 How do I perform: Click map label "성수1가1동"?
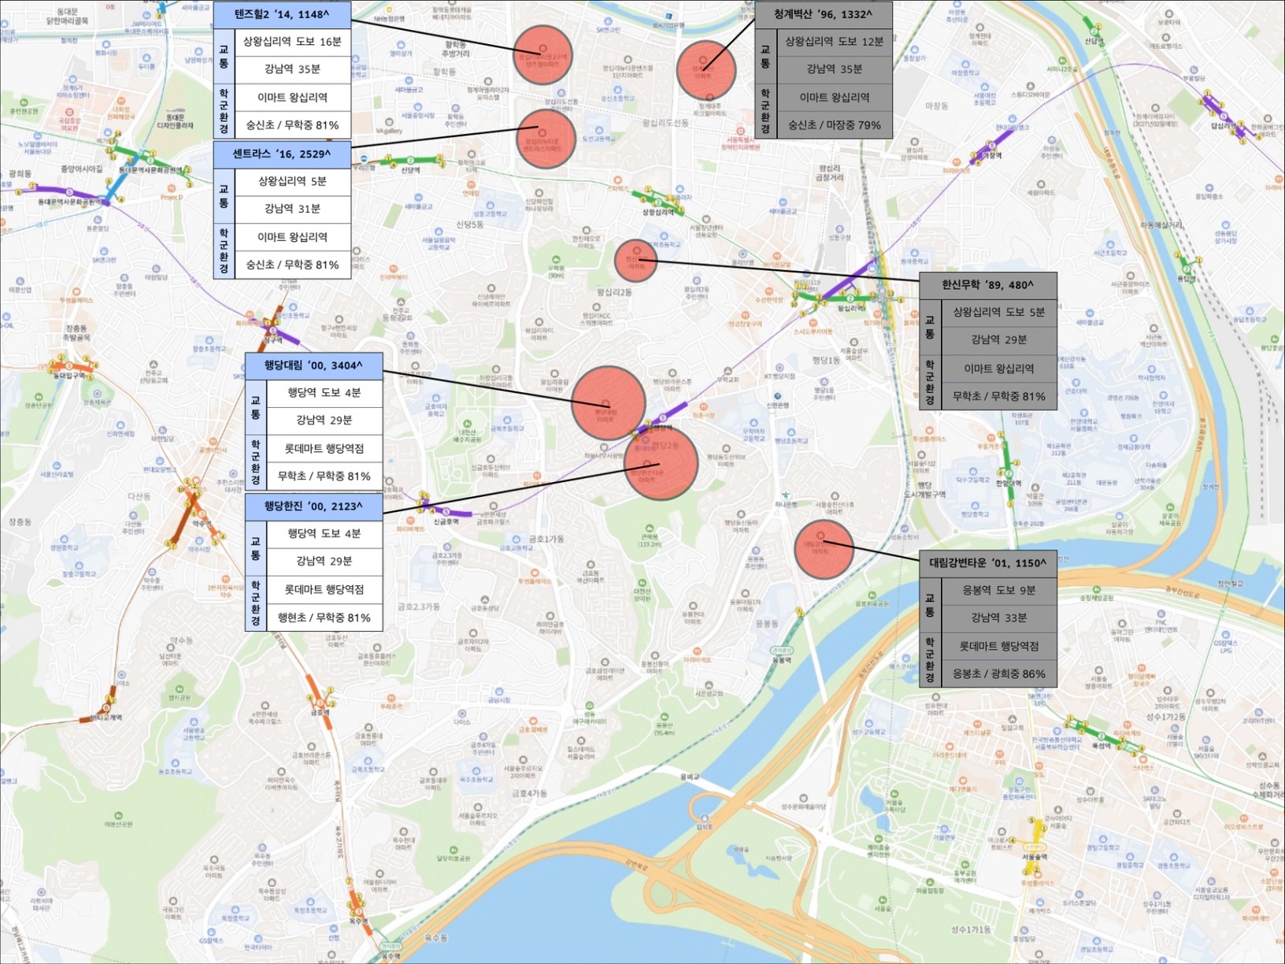[971, 930]
